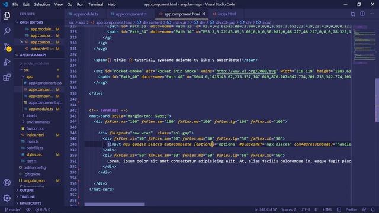Click the HTML language mode in status bar
Image resolution: width=379 pixels, height=213 pixels.
[x=327, y=209]
